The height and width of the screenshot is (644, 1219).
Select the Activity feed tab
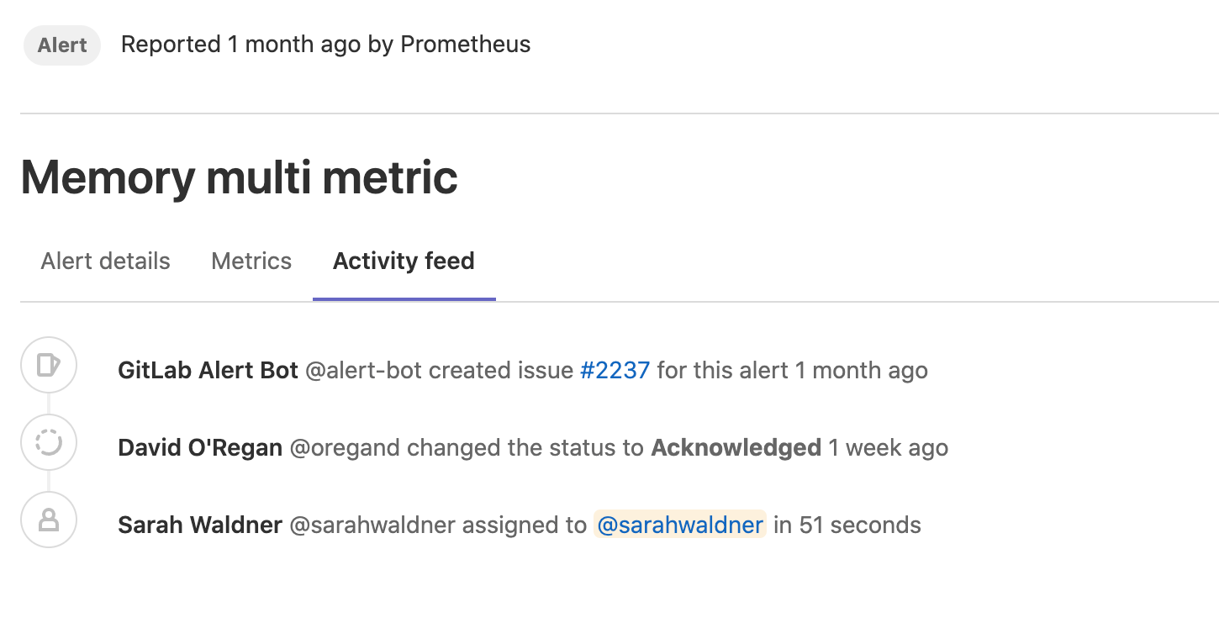point(404,261)
